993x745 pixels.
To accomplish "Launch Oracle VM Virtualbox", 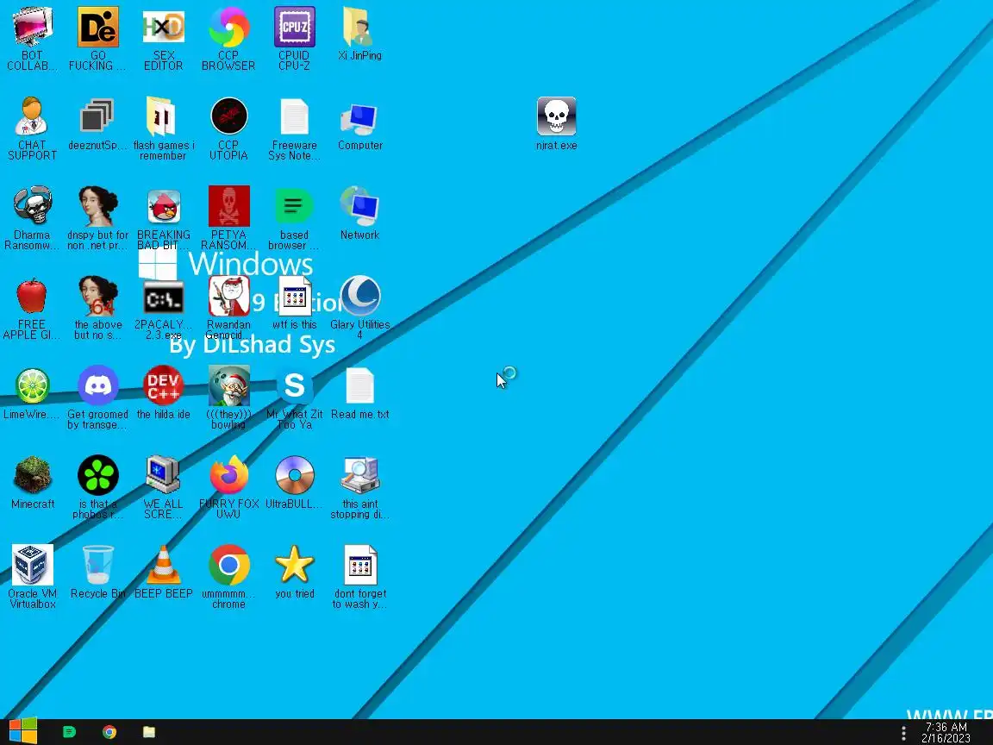I will (x=32, y=577).
